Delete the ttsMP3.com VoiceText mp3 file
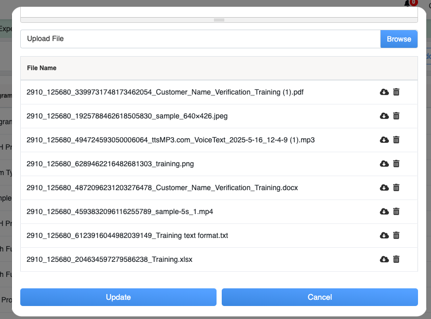The width and height of the screenshot is (431, 319). (x=396, y=140)
